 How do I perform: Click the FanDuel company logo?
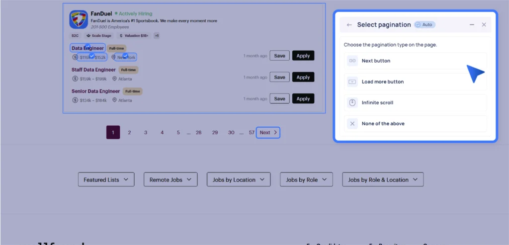pos(79,19)
